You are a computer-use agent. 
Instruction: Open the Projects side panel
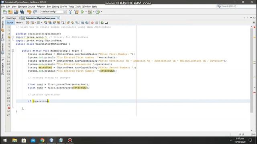click(x=2, y=26)
